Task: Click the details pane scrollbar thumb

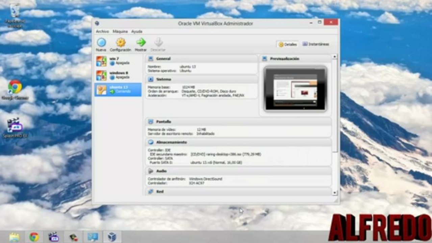Action: [x=335, y=106]
